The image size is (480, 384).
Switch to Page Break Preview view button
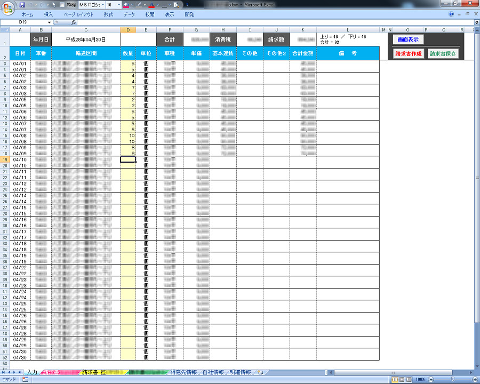point(408,379)
